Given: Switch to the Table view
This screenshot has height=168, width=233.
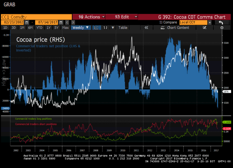Looking at the screenshot, I should tap(123, 27).
